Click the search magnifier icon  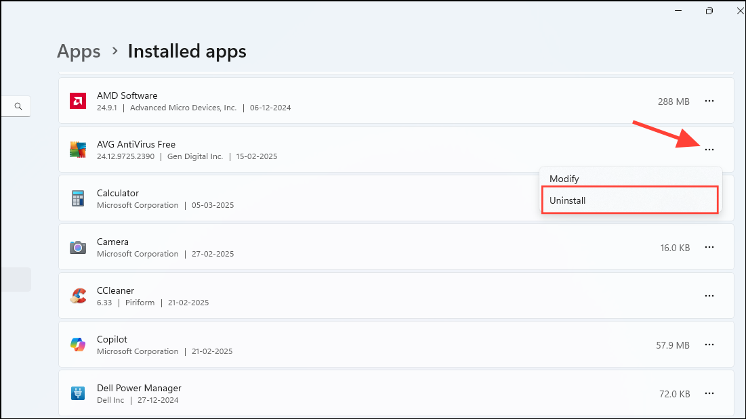[18, 106]
